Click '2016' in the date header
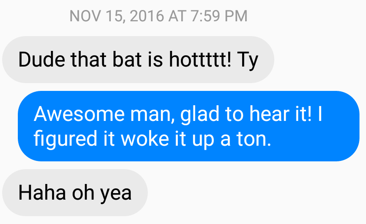The image size is (366, 224). (x=147, y=16)
